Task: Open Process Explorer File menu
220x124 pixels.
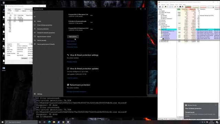Action: pyautogui.click(x=159, y=4)
